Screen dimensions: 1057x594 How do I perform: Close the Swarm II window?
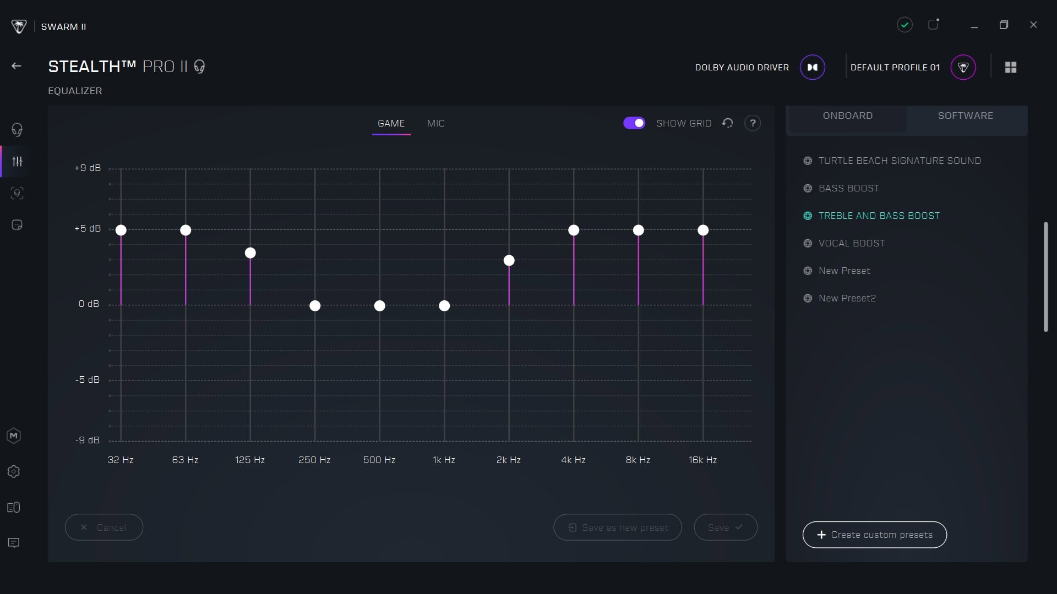pyautogui.click(x=1033, y=25)
